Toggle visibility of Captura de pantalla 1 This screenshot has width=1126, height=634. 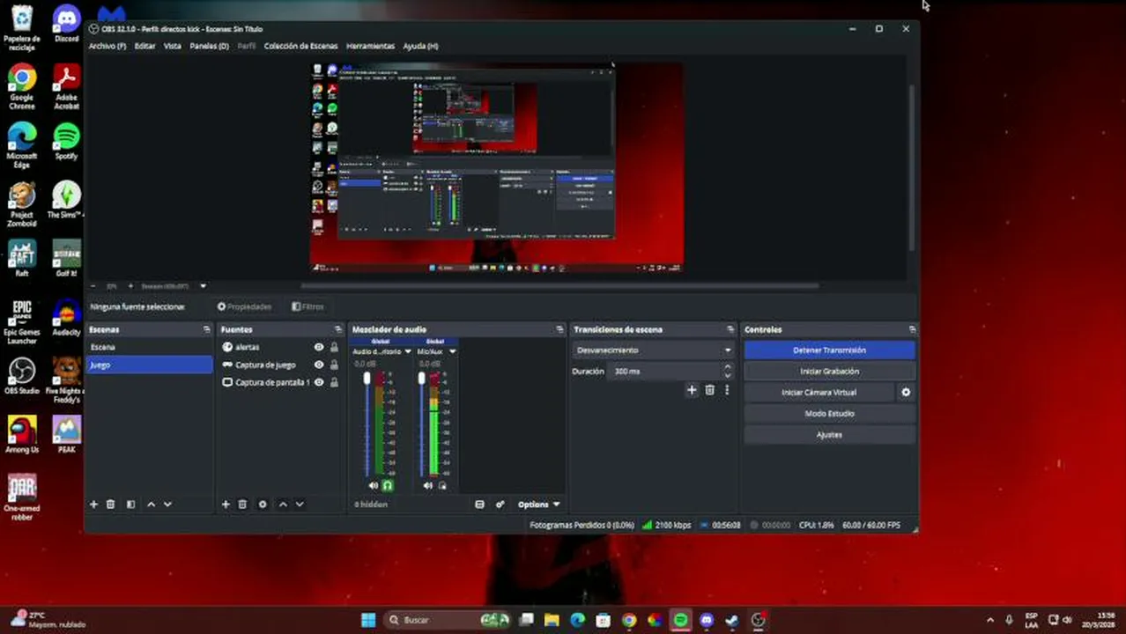point(319,382)
